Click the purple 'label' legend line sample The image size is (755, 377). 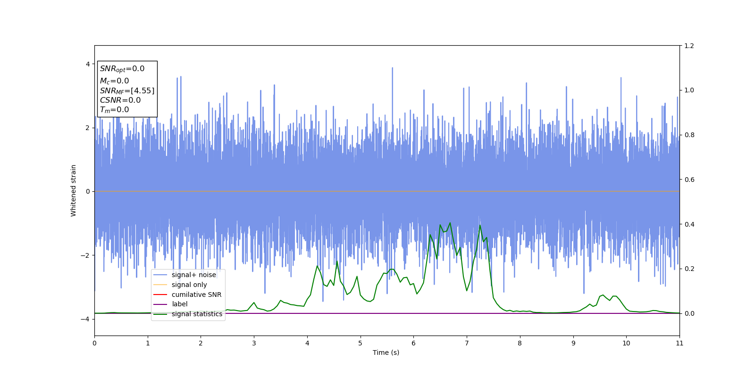[x=160, y=304]
